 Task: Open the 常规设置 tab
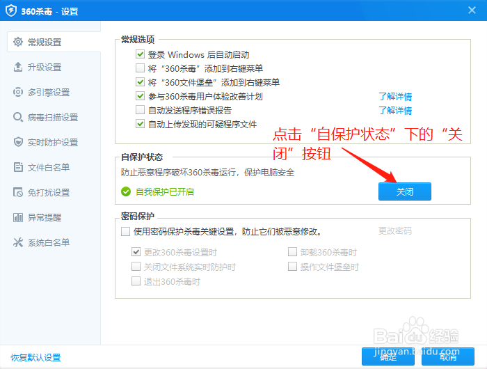54,42
